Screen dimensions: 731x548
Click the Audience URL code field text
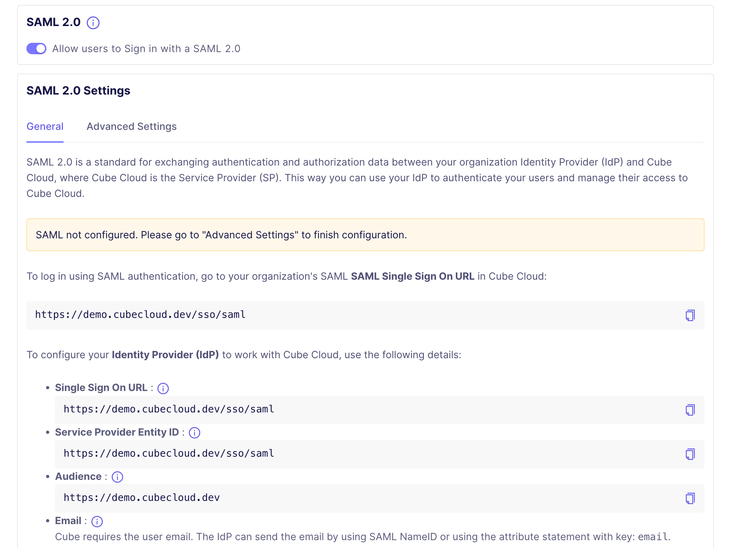pos(142,498)
